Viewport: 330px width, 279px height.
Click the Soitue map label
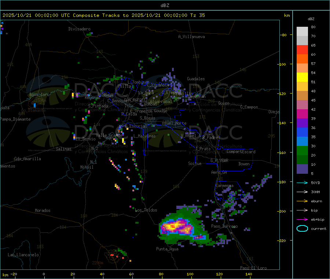click(x=195, y=164)
